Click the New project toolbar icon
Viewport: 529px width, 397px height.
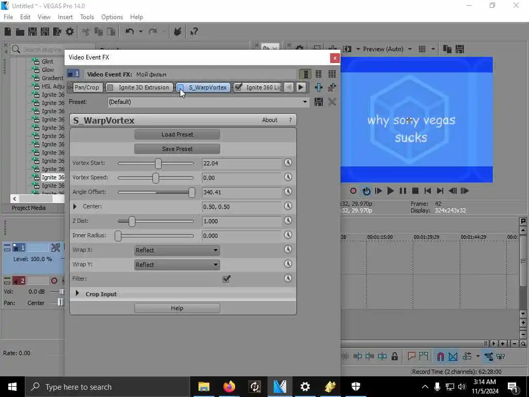(7, 32)
